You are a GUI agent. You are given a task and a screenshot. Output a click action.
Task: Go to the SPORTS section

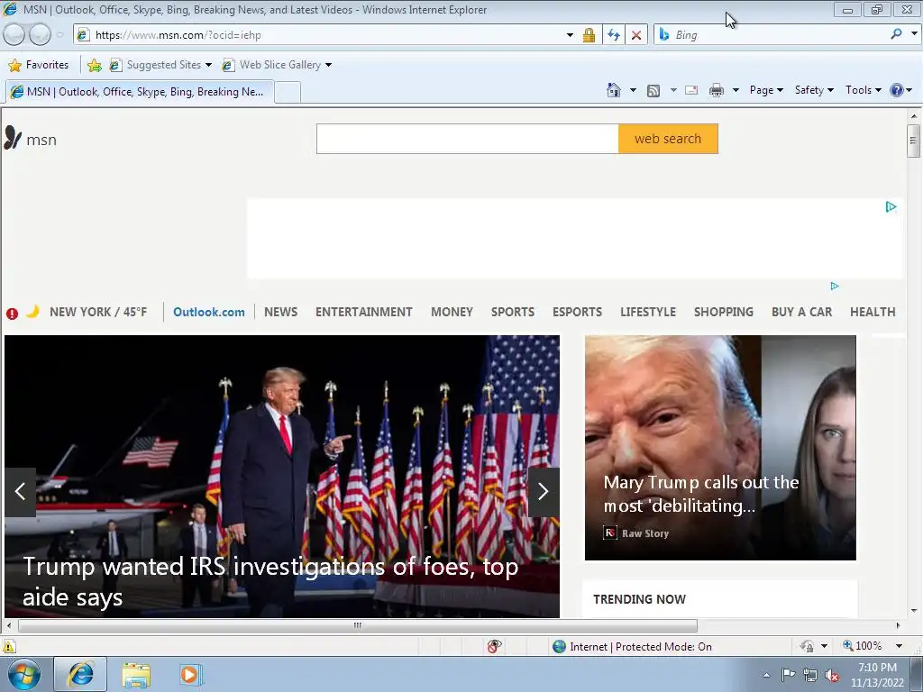coord(513,312)
